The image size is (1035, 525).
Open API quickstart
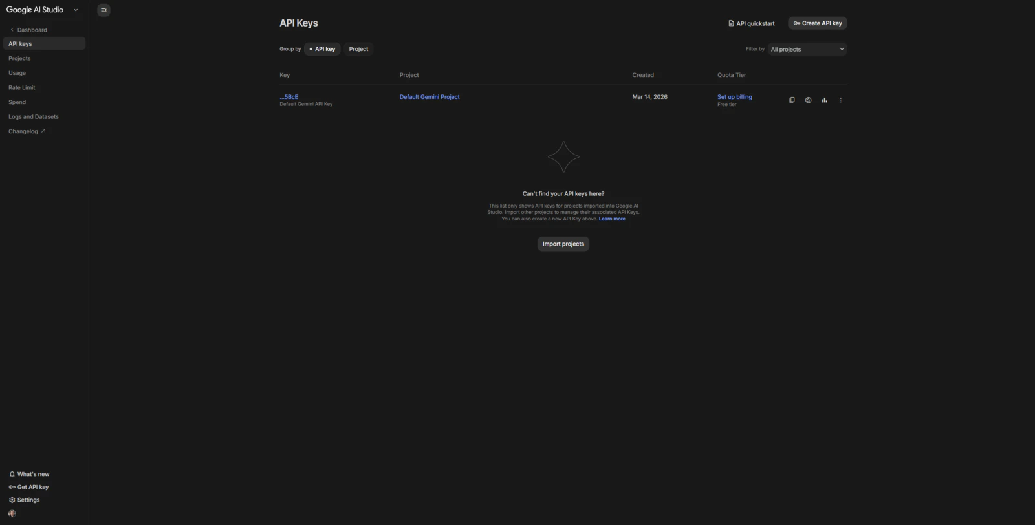point(751,23)
